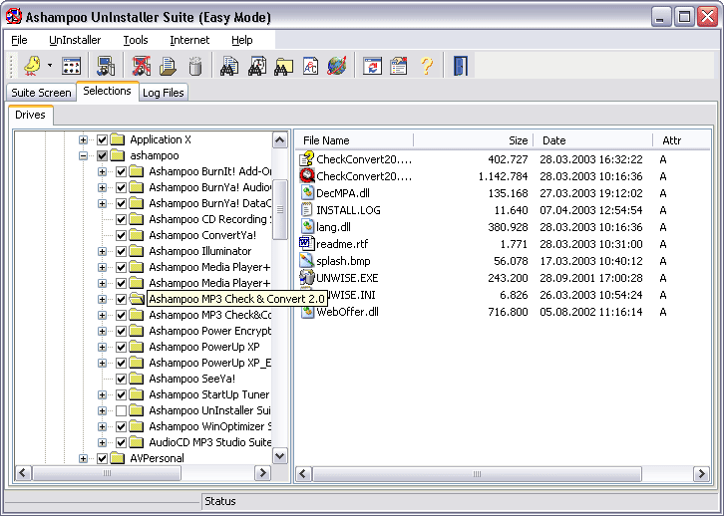Click the blue door exit icon
Screen dimensions: 724x516
[x=461, y=66]
